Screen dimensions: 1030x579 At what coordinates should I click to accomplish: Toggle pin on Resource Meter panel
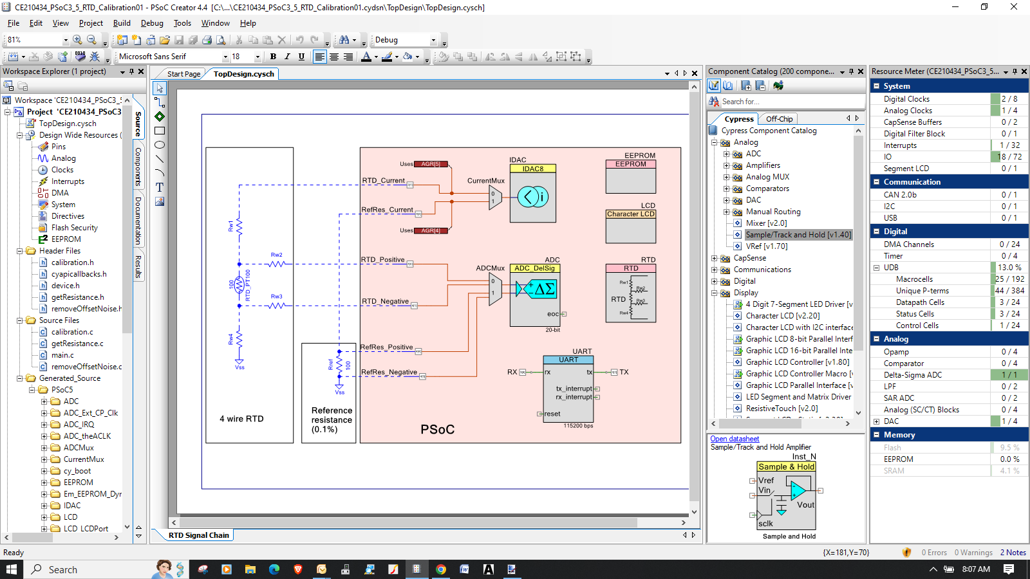click(x=1015, y=71)
